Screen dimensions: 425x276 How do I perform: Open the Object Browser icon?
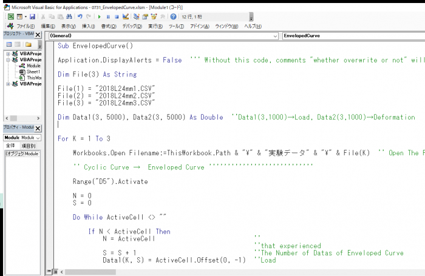coord(154,17)
